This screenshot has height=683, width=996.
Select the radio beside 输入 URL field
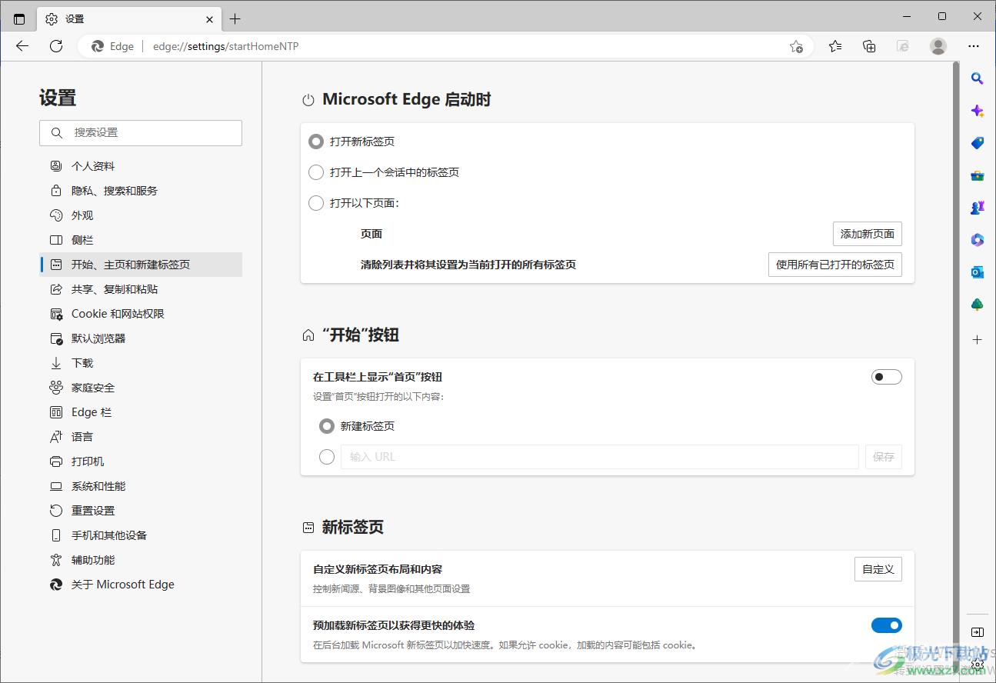(x=327, y=457)
